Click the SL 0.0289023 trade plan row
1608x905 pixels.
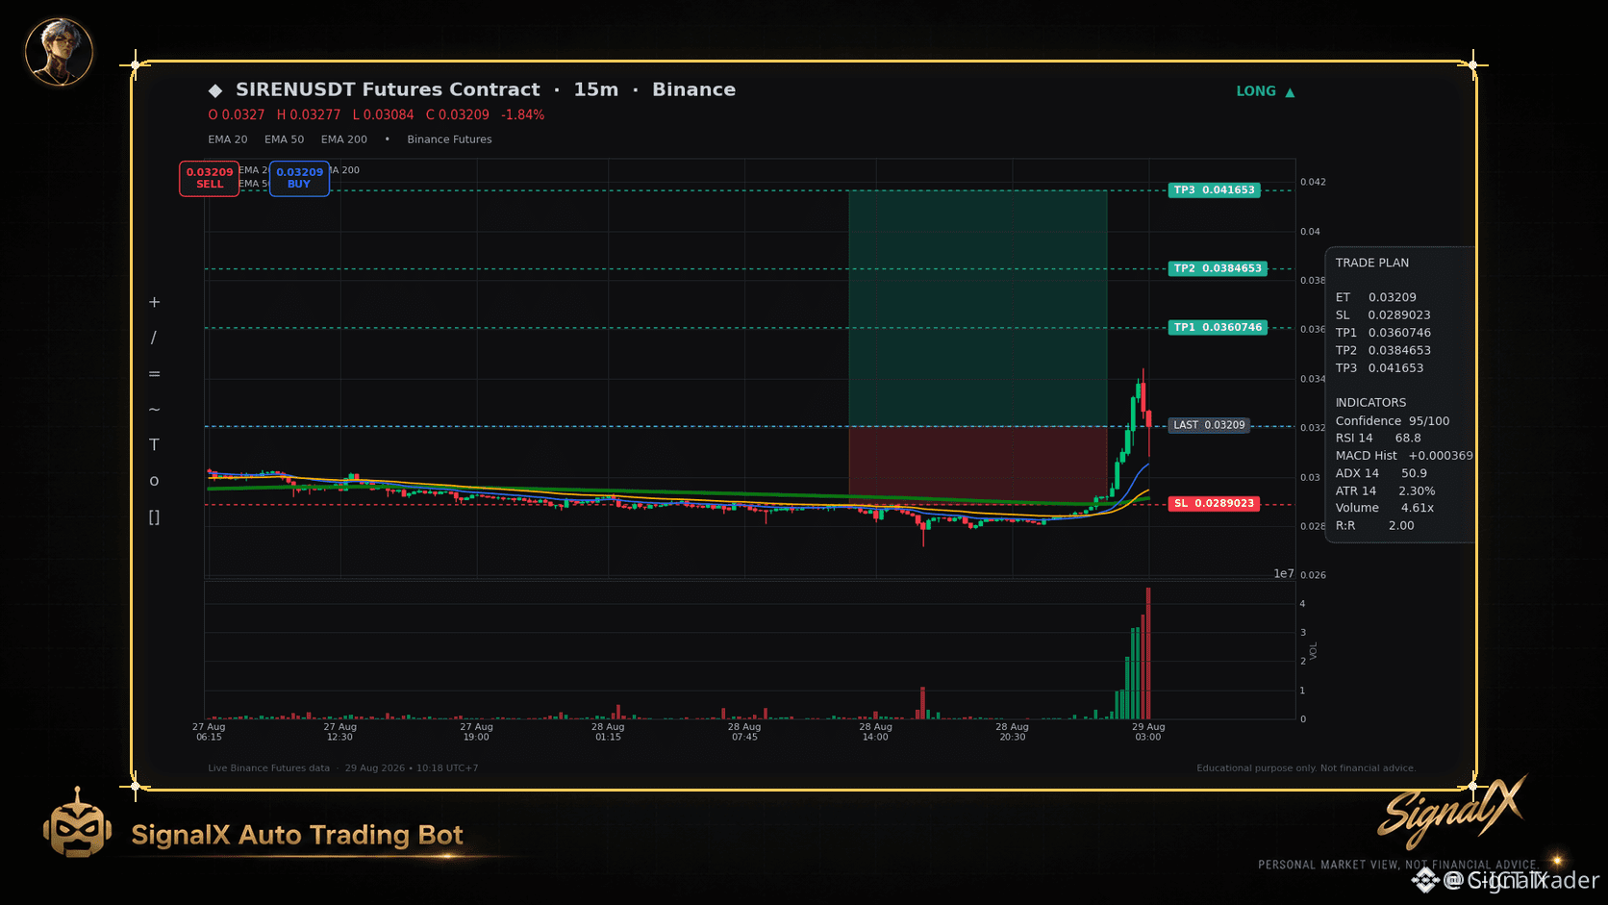click(1383, 314)
